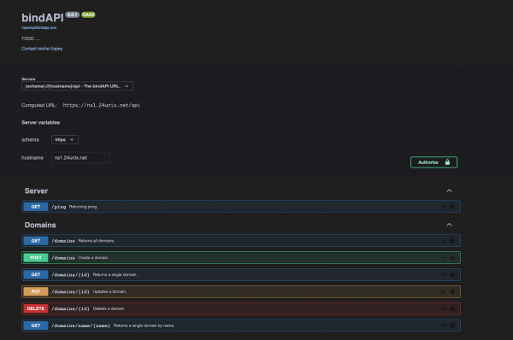513x340 pixels.
Task: Click the 'Updates a domain.' description
Action: [x=109, y=291]
